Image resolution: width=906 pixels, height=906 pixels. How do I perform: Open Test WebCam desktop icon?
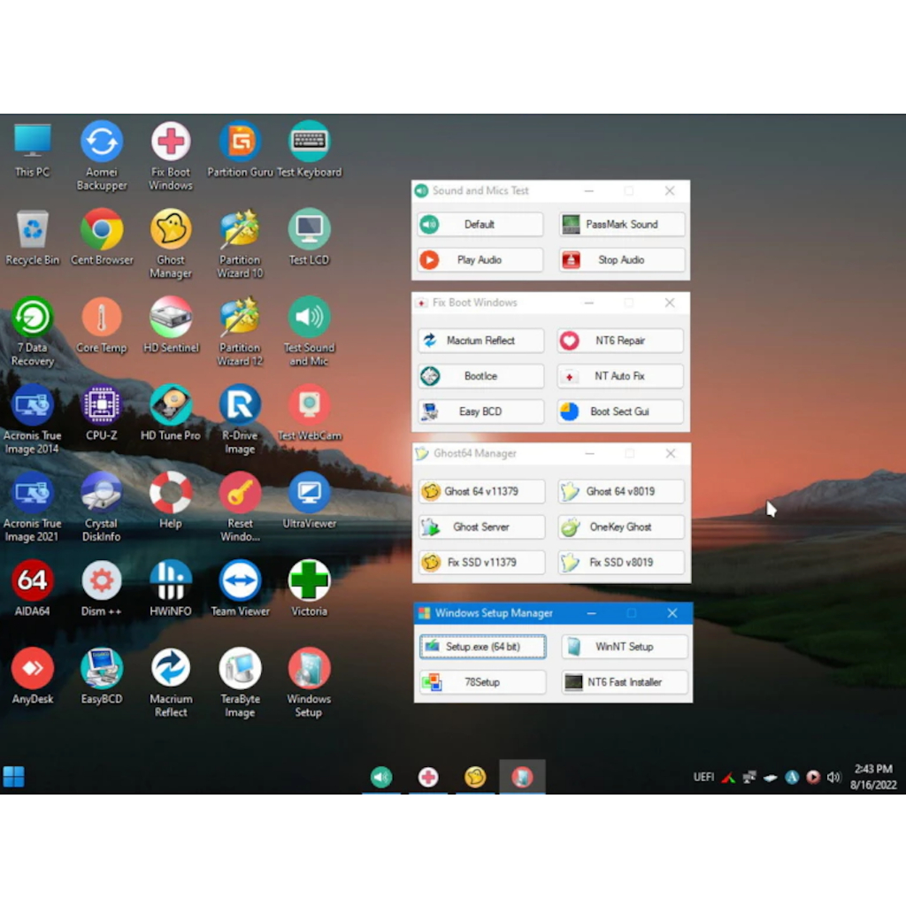click(309, 412)
